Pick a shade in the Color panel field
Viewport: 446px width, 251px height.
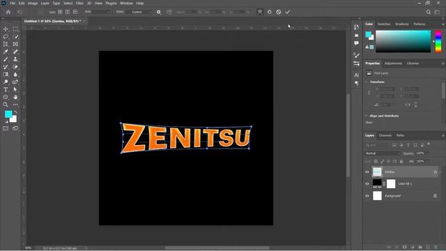pos(403,42)
